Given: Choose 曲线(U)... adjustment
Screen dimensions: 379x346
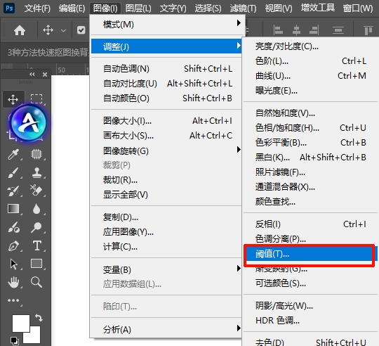Looking at the screenshot, I should click(310, 76).
